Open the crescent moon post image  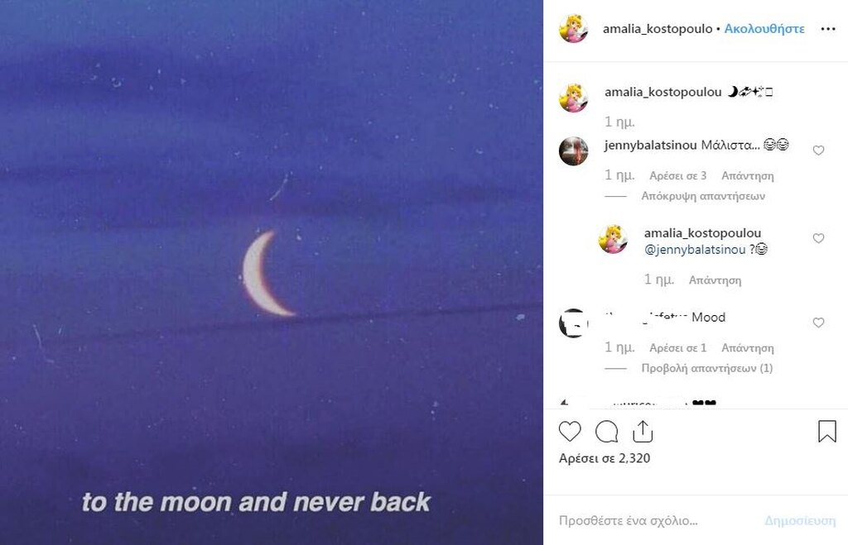point(272,272)
